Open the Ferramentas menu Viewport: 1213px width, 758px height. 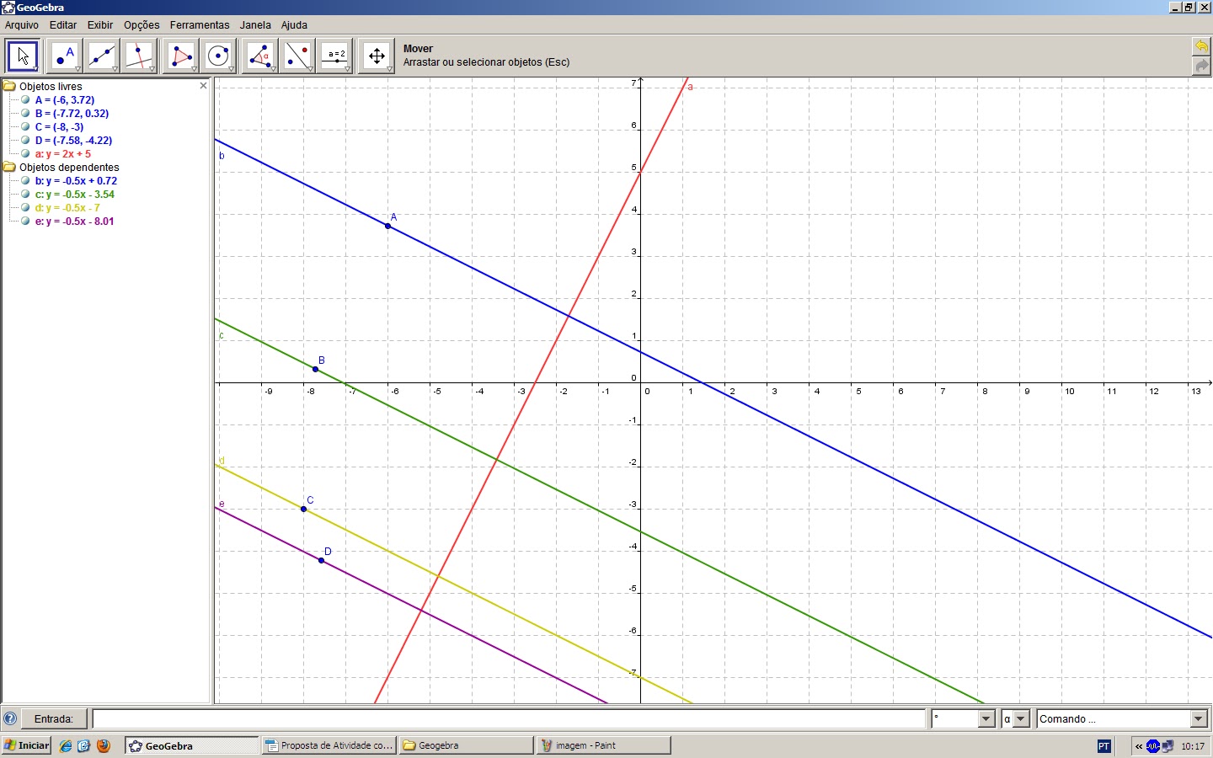point(200,25)
